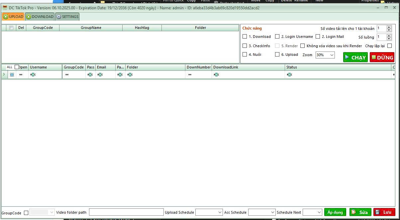
Task: Open the Acc Schedule dropdown
Action: (x=262, y=212)
